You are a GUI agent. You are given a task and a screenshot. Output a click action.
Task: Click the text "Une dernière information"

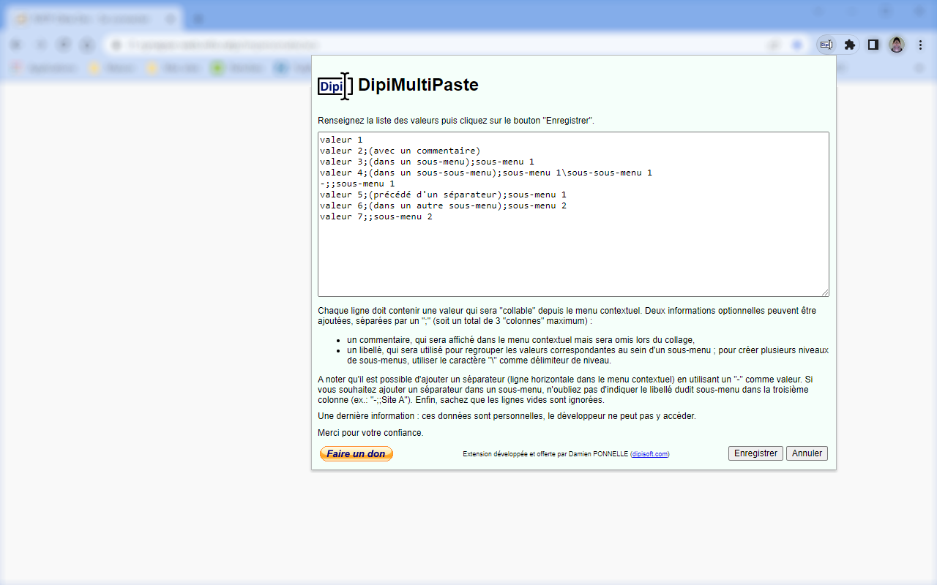click(x=507, y=416)
